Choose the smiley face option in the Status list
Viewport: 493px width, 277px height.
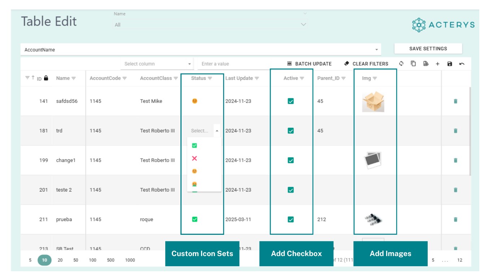(195, 171)
